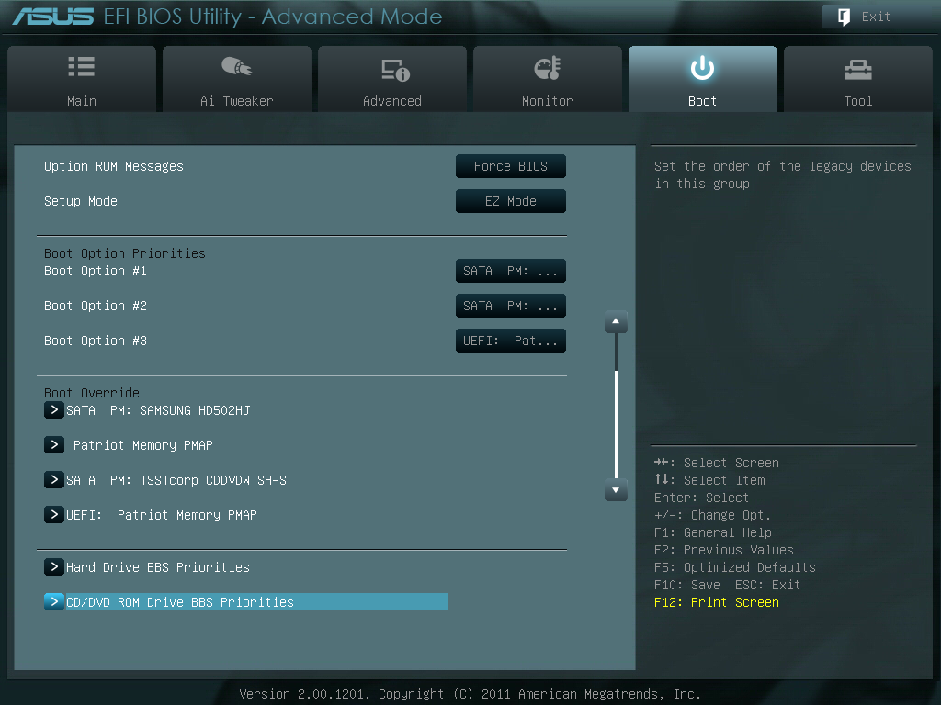Switch to the Main tab
941x705 pixels.
tap(82, 79)
